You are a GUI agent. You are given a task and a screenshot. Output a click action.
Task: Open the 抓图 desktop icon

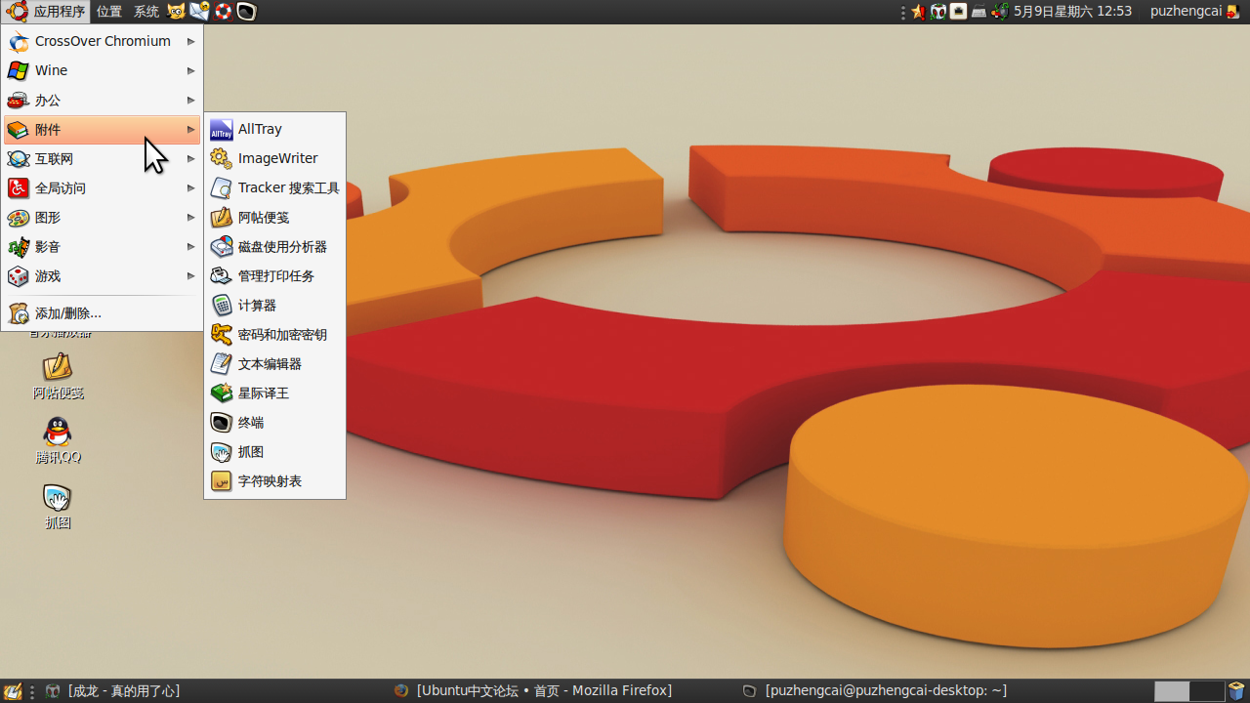[58, 507]
